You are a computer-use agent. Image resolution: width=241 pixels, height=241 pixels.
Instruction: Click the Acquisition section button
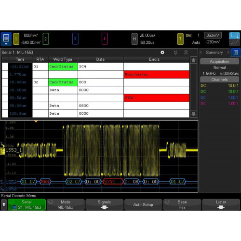coord(219,62)
